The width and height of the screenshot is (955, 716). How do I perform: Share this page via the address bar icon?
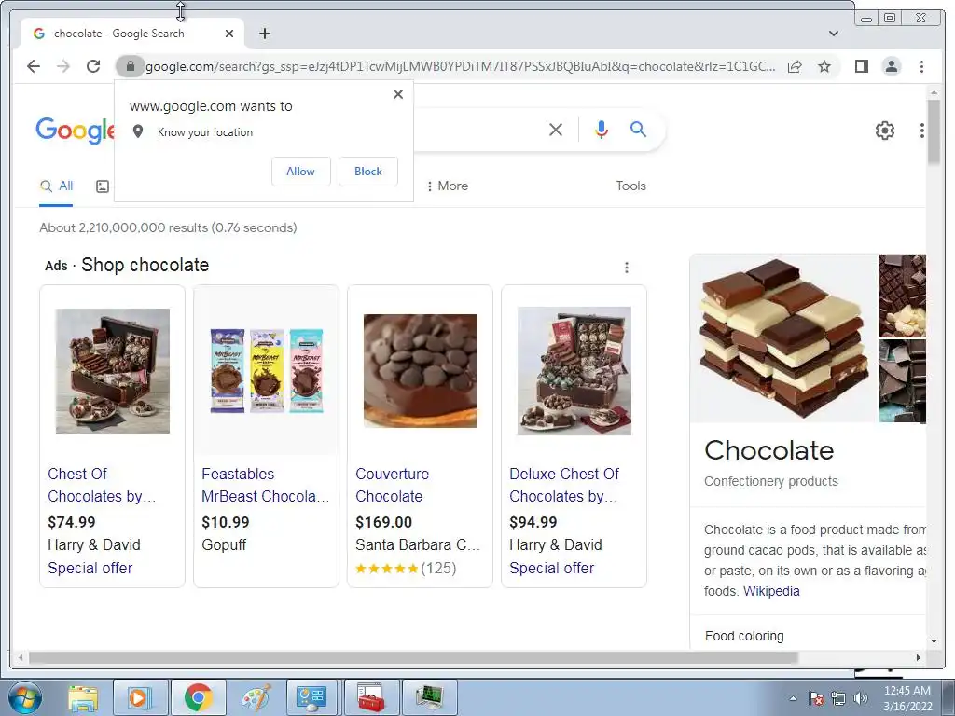pyautogui.click(x=795, y=66)
